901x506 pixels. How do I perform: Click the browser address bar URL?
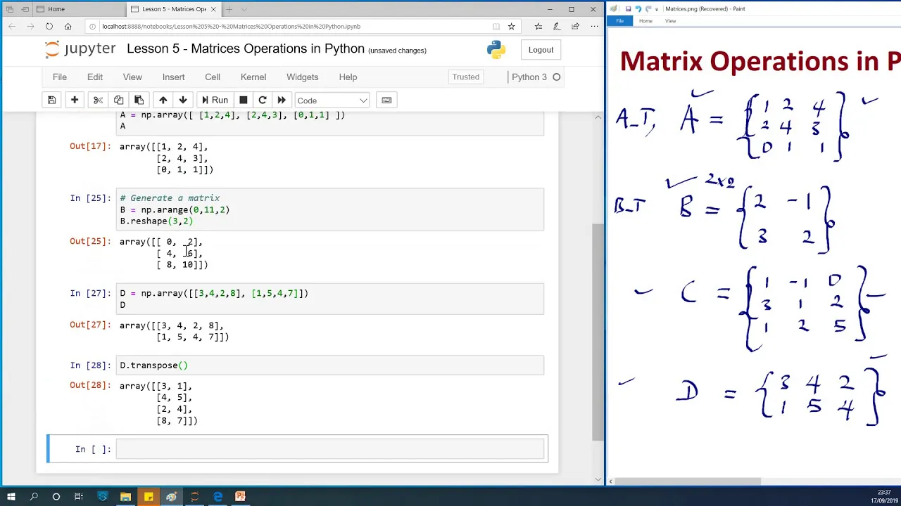(231, 27)
